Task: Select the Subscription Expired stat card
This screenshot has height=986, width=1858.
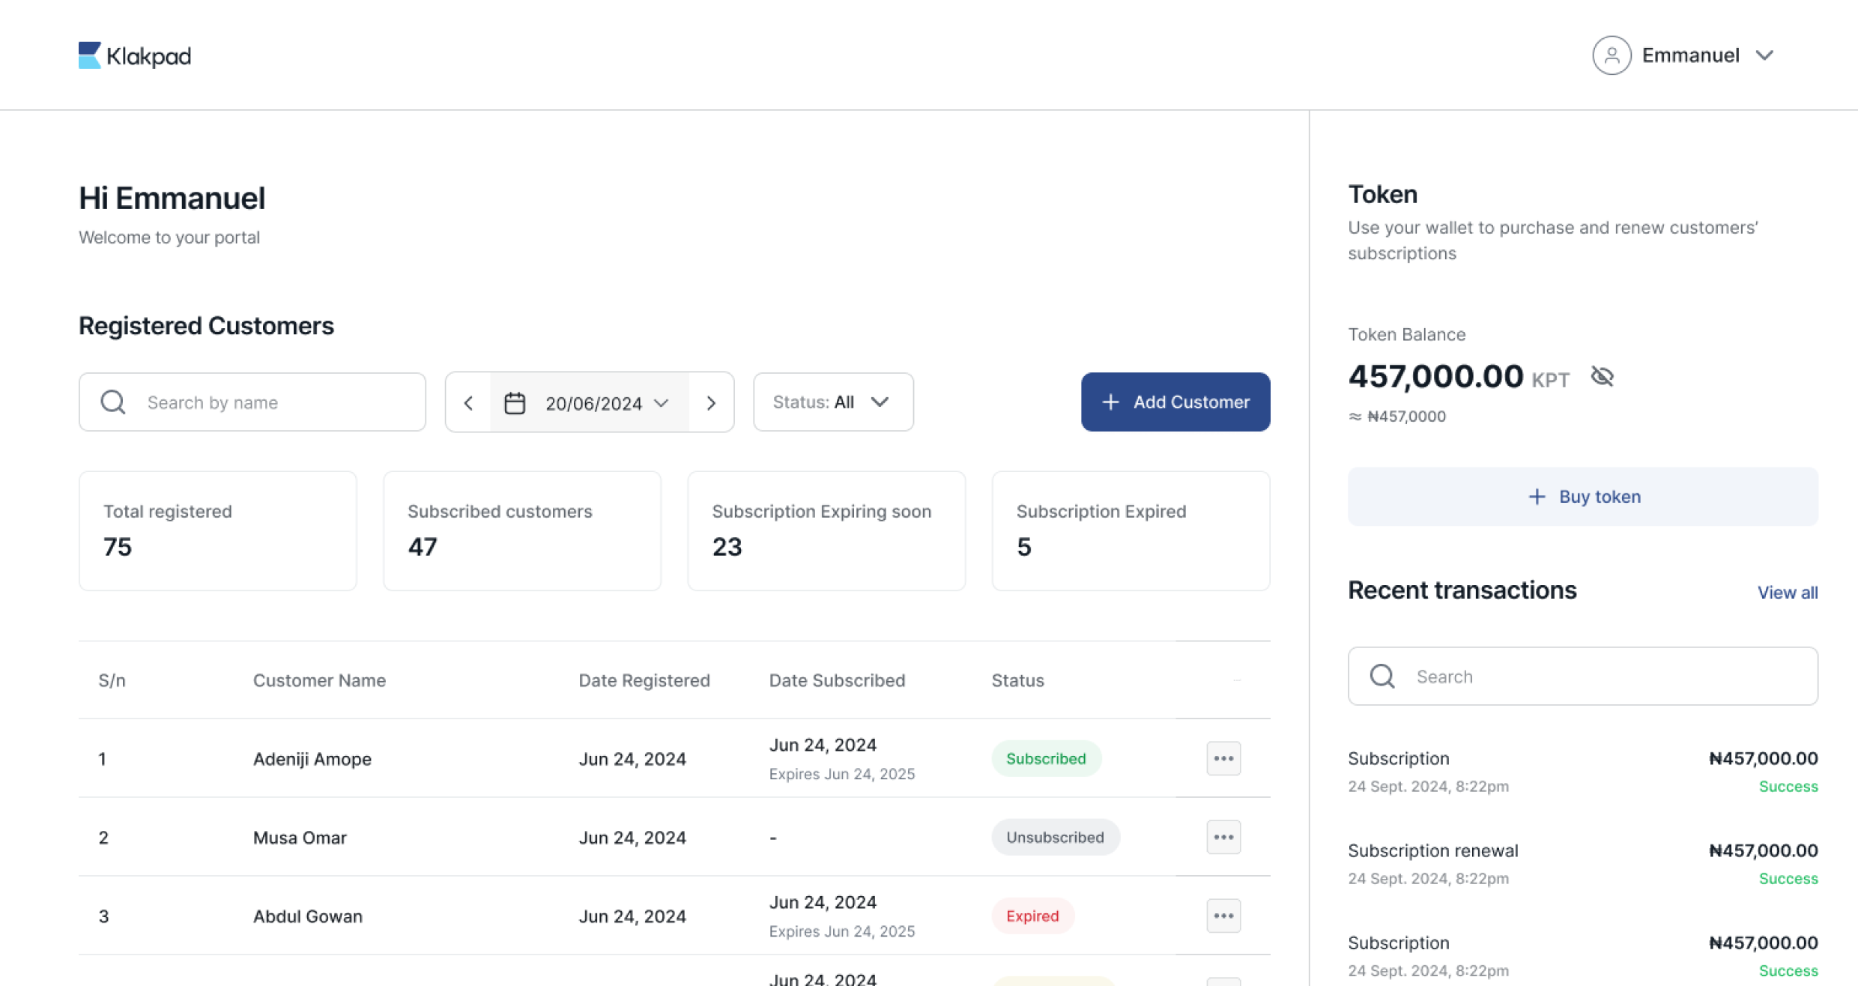Action: 1130,530
